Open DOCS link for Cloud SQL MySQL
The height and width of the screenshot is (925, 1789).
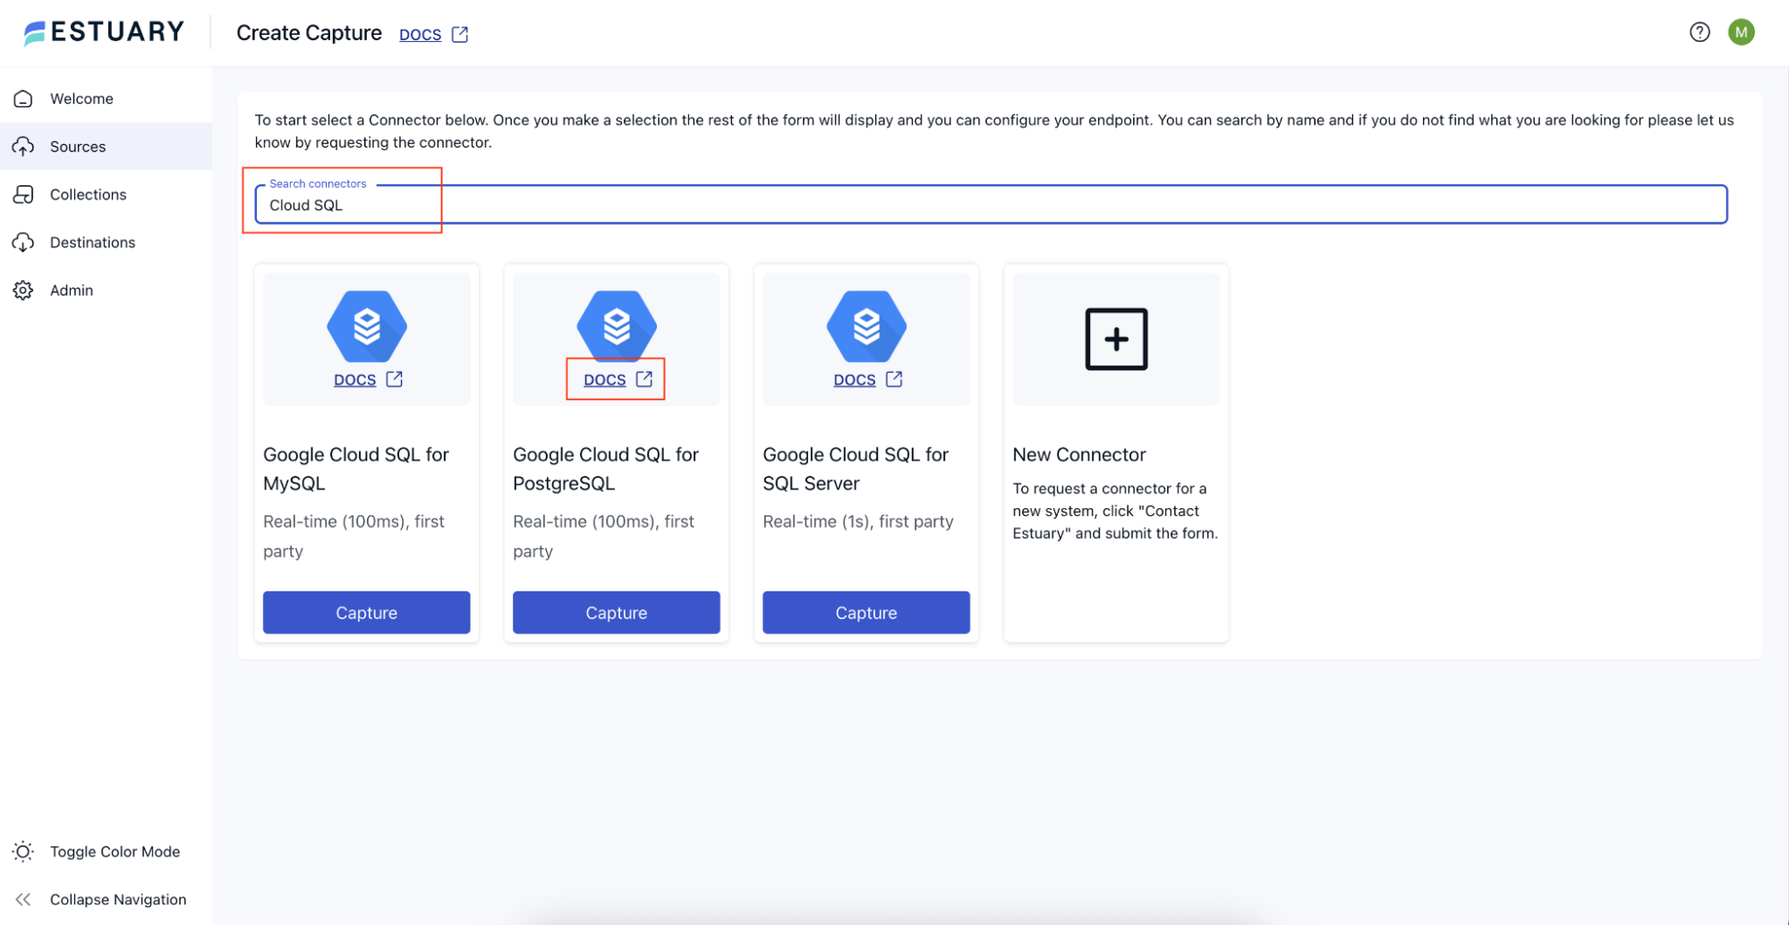(x=355, y=380)
